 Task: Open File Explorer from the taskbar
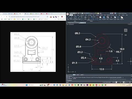[x=63, y=85]
